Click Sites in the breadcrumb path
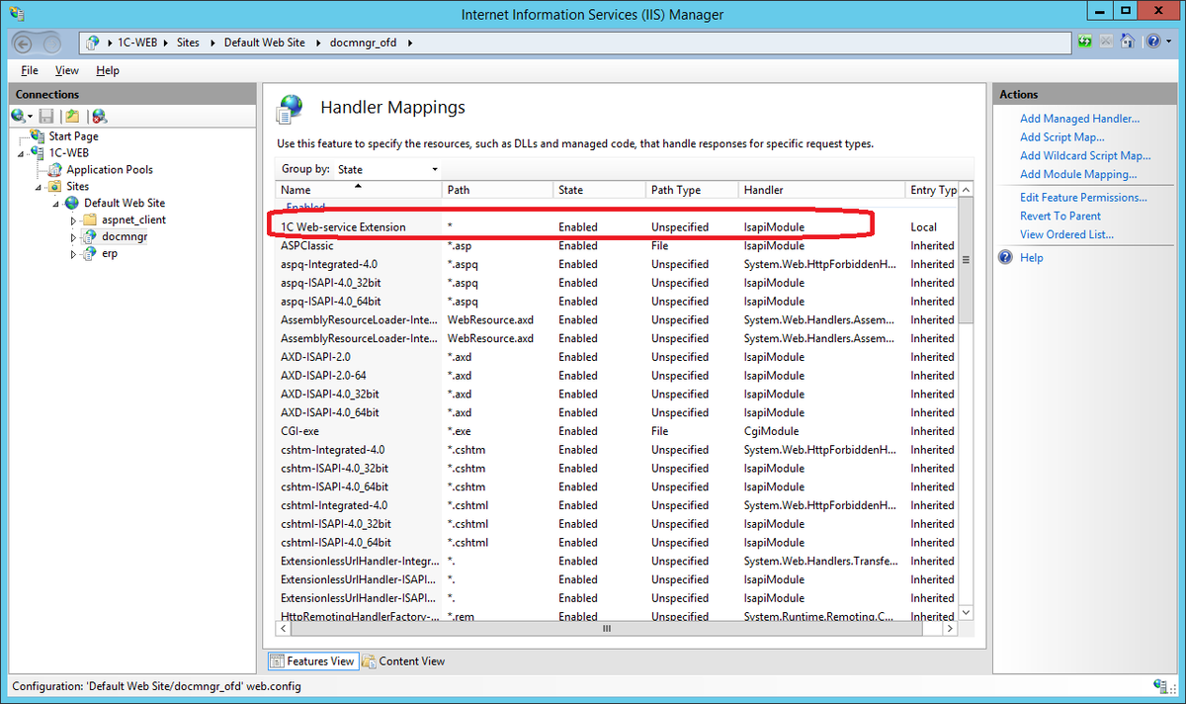The height and width of the screenshot is (704, 1186). click(188, 43)
